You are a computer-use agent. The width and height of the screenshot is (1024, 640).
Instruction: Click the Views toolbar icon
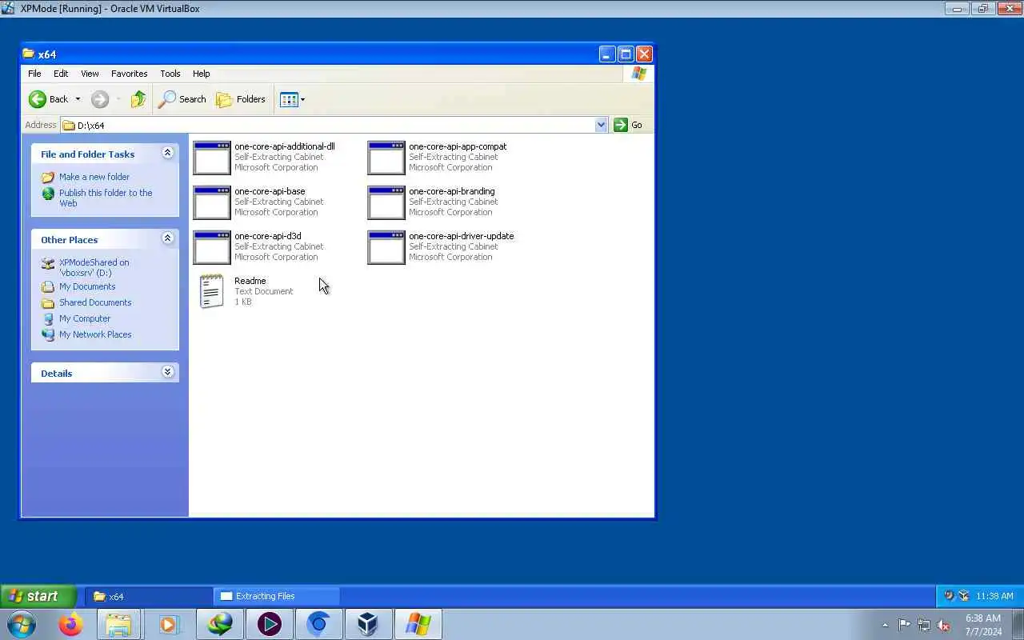[289, 99]
